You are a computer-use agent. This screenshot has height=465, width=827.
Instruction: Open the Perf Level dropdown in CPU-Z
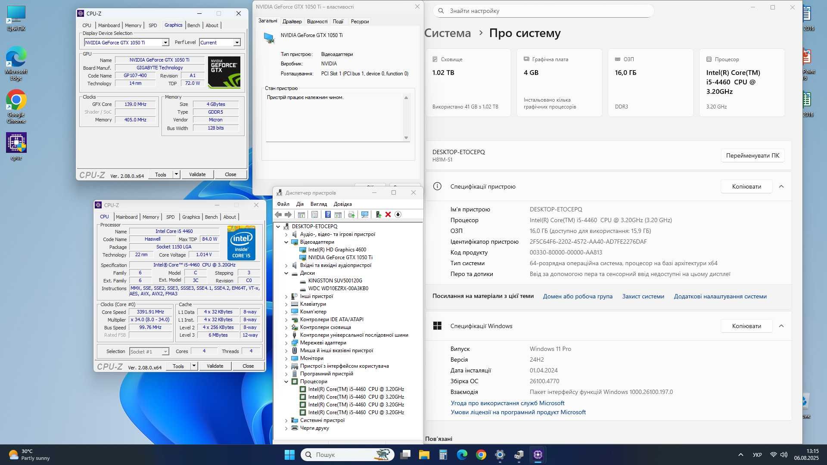237,43
